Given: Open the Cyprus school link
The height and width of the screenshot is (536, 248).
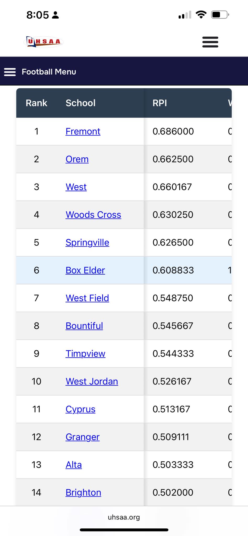Looking at the screenshot, I should (80, 409).
